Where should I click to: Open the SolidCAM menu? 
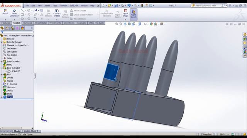(74, 5)
